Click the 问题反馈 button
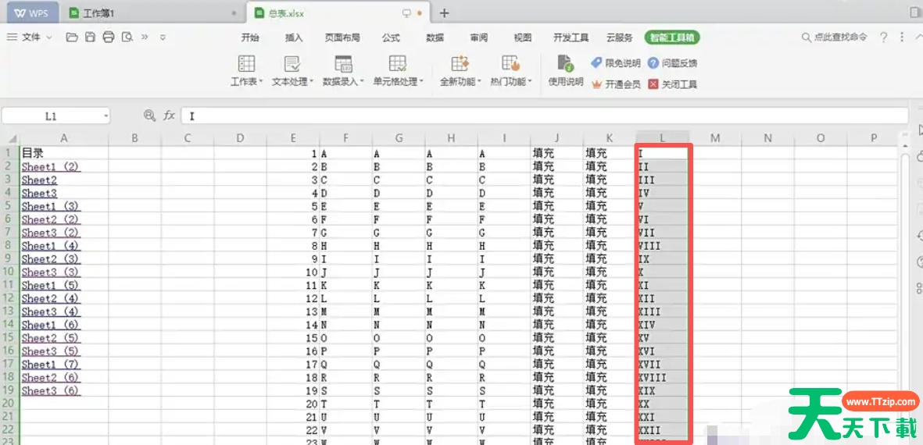This screenshot has height=445, width=923. tap(672, 63)
